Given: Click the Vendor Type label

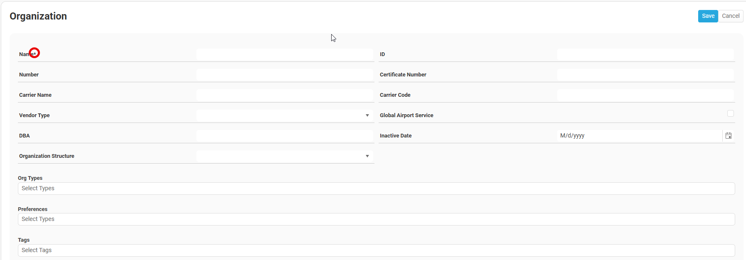Looking at the screenshot, I should click(x=35, y=115).
